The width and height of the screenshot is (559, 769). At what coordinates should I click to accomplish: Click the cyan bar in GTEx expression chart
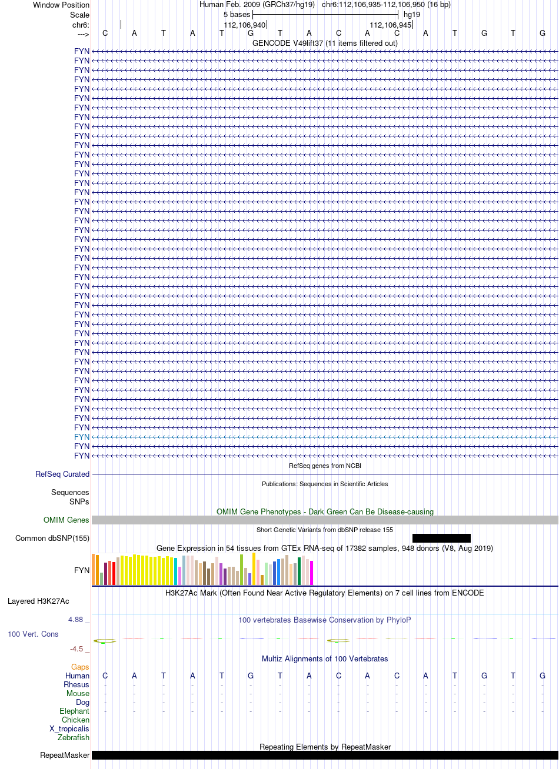(x=176, y=571)
